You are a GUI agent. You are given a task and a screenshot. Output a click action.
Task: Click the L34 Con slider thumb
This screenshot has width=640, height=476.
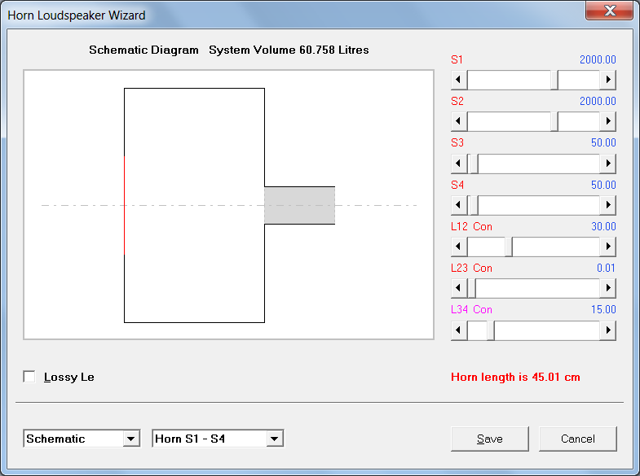click(x=491, y=330)
